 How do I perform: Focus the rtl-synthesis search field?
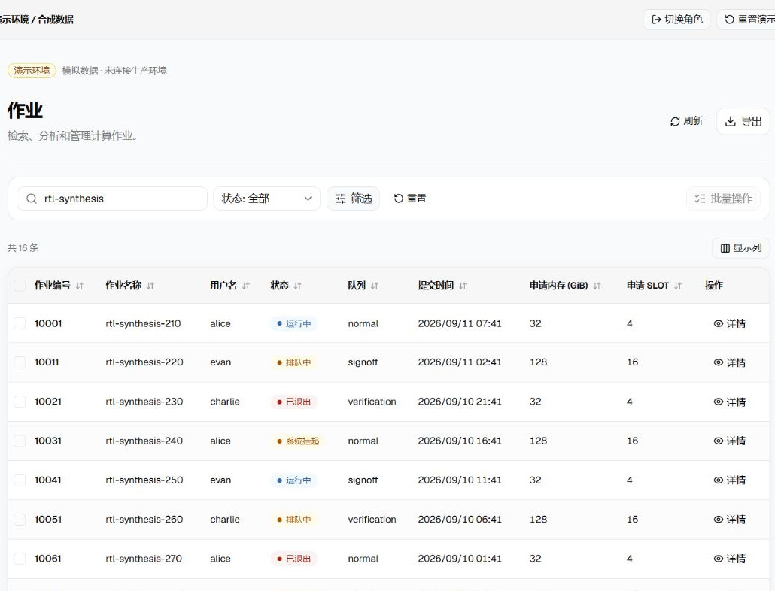[112, 199]
